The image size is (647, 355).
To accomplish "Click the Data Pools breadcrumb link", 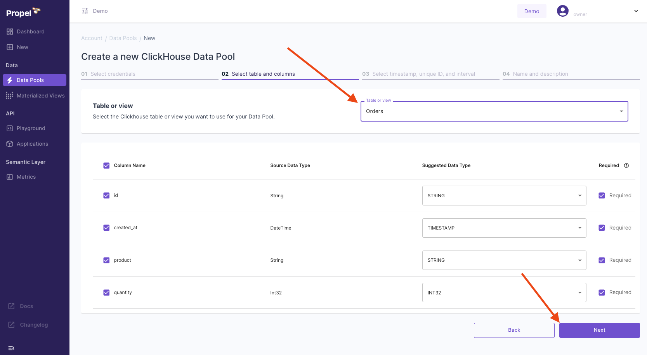I will [x=123, y=38].
